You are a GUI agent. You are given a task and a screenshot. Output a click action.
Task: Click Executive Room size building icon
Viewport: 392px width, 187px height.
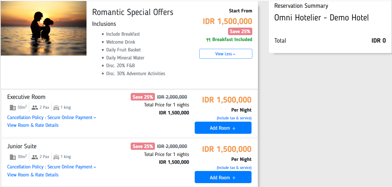[13, 107]
